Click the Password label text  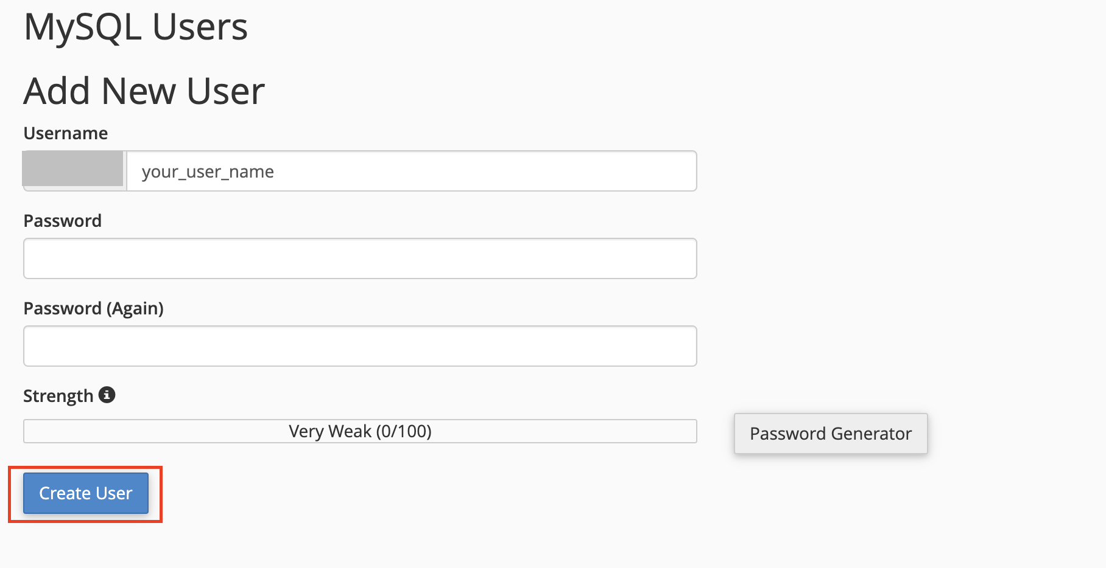point(63,221)
